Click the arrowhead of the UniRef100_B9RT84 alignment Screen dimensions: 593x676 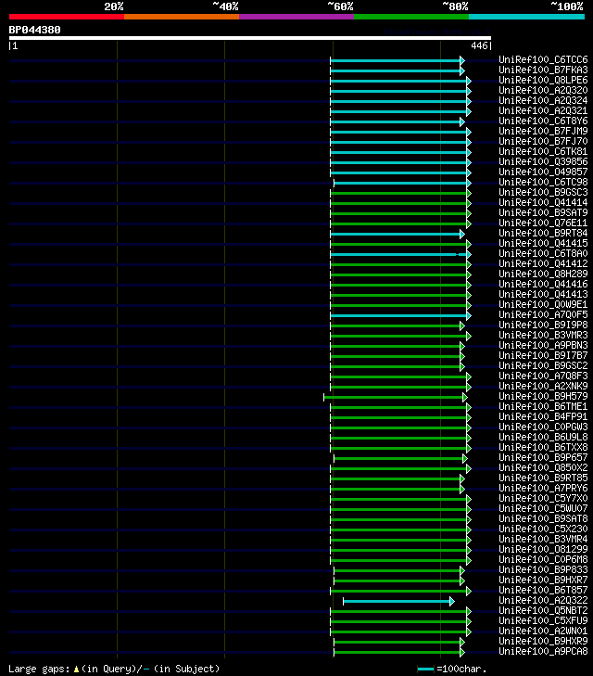pyautogui.click(x=462, y=234)
